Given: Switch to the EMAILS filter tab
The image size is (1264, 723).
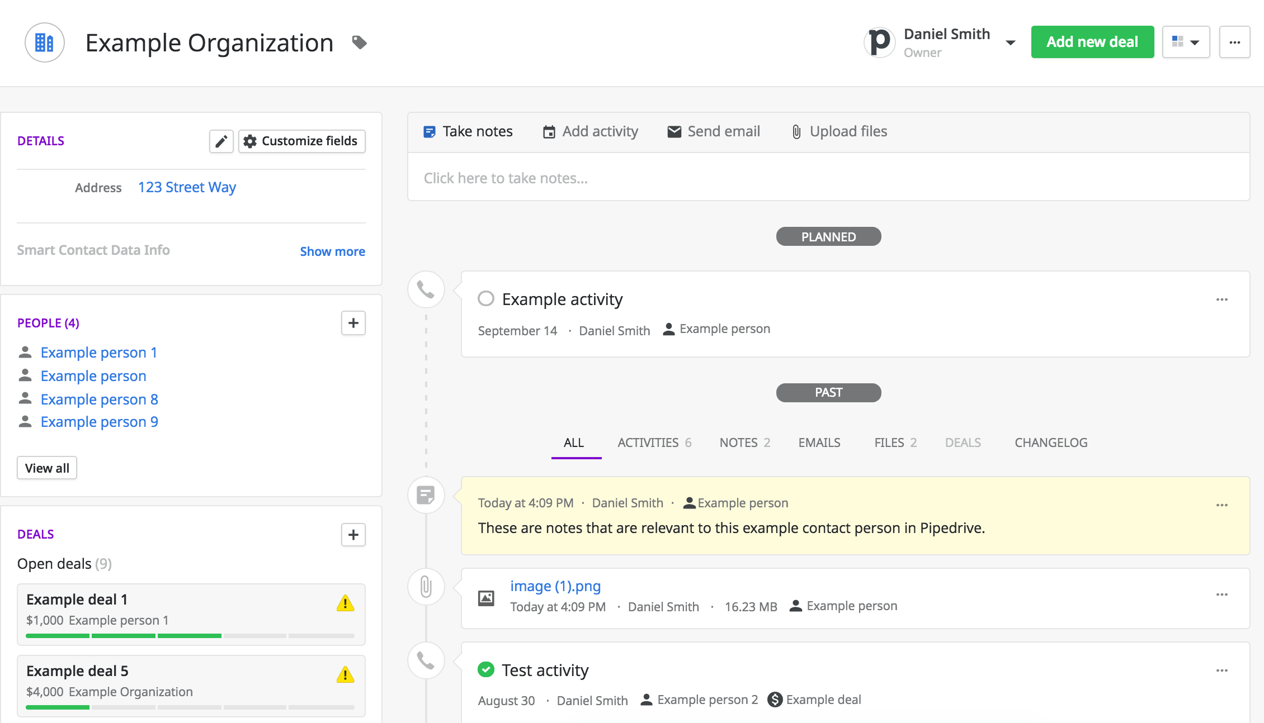Looking at the screenshot, I should [819, 443].
